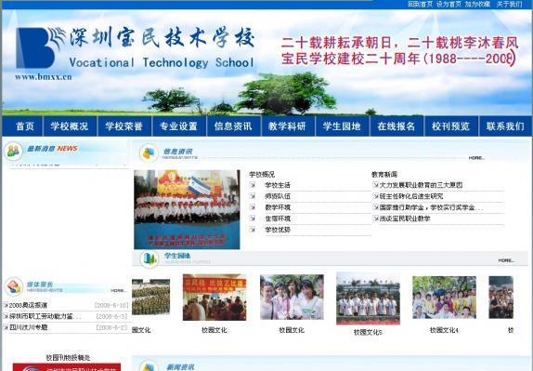
Task: Click the red banner under 校园刊物投稿处
Action: coord(67,367)
